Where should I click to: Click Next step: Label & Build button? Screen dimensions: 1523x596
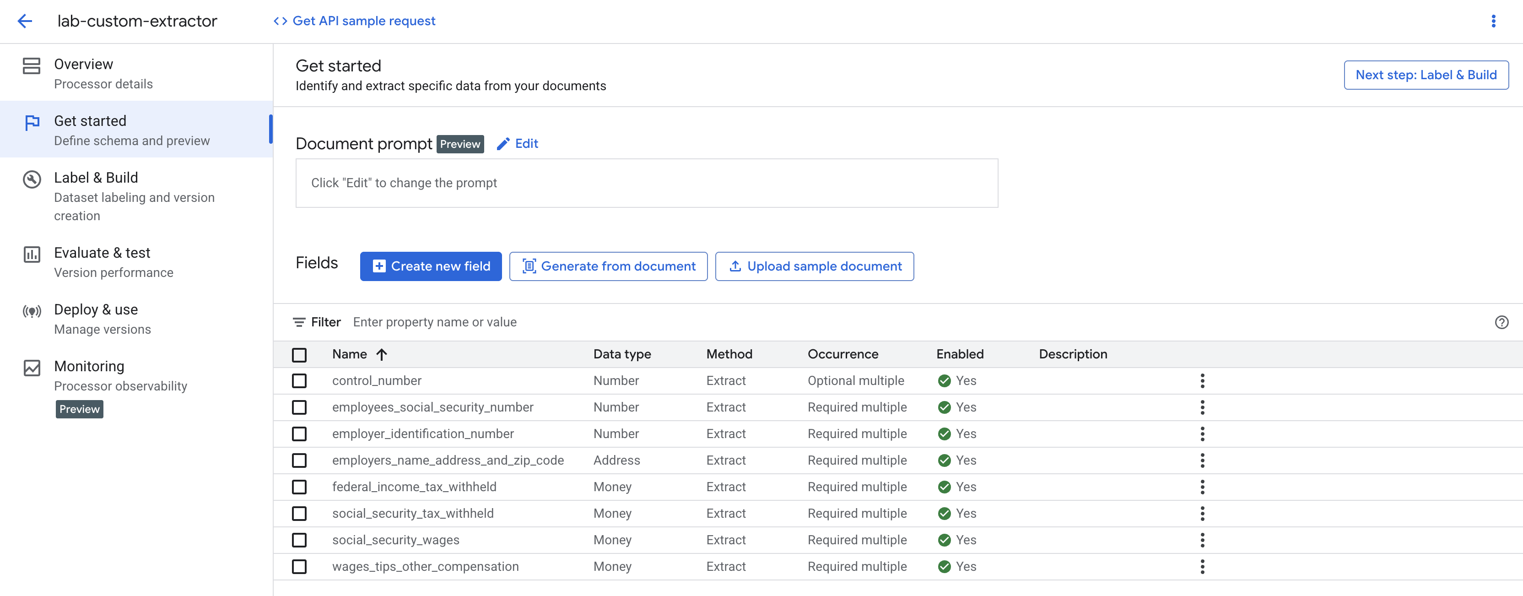pyautogui.click(x=1426, y=75)
